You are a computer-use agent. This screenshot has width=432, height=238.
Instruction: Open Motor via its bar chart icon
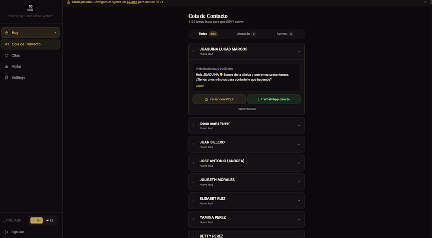[x=7, y=66]
